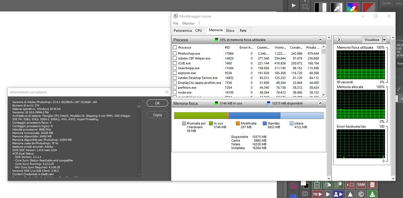Open the ? help menu

(199, 23)
